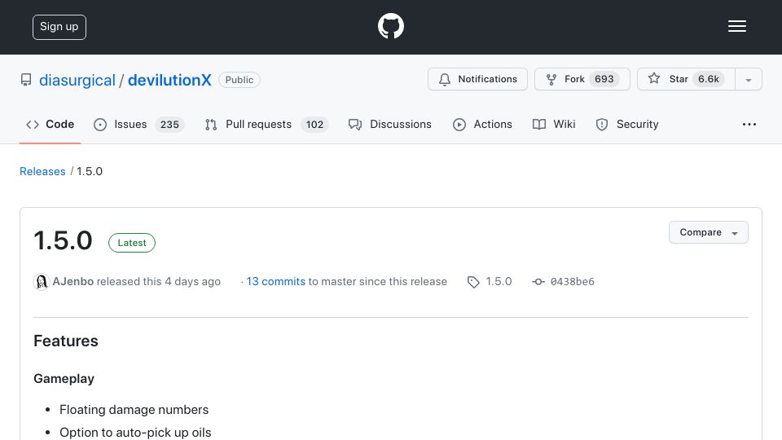
Task: View the 13 commits link
Action: coord(276,281)
